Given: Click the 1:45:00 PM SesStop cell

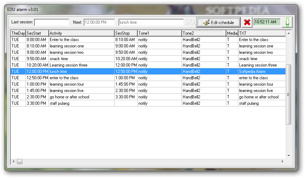Looking at the screenshot, I should 126,84.
